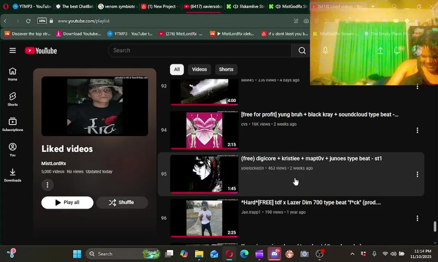Click the Play all button
This screenshot has height=262, width=438.
coord(67,202)
